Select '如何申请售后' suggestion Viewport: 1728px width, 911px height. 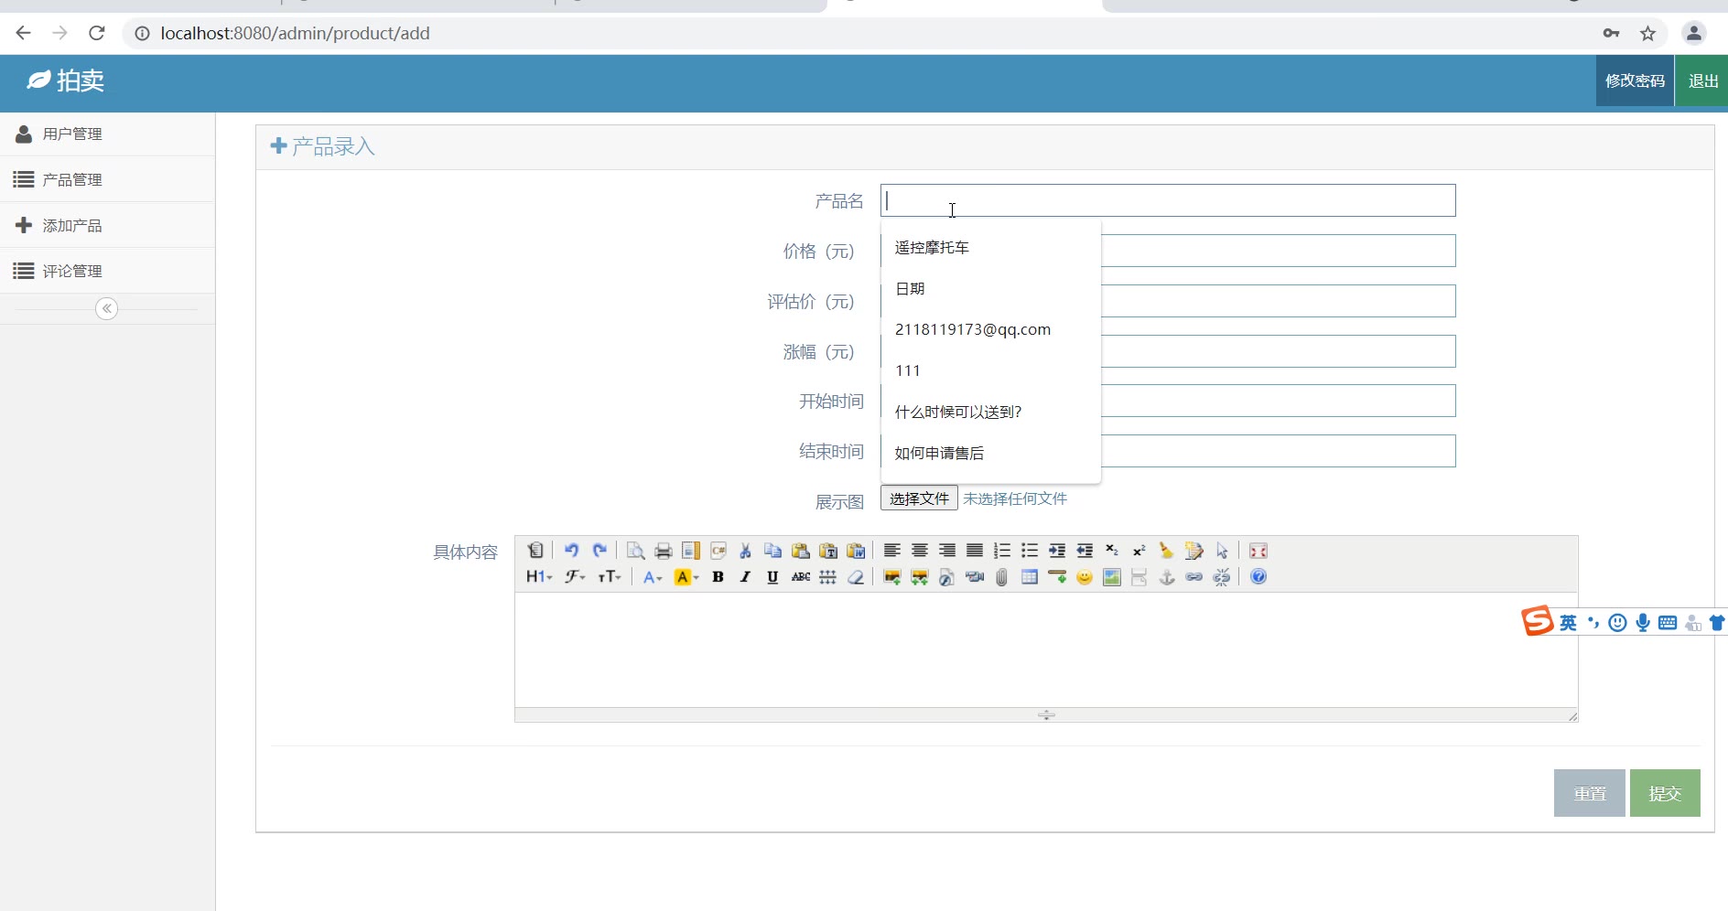[990, 453]
